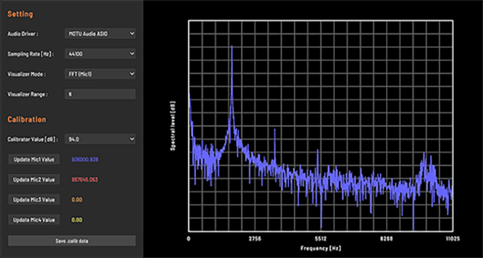
Task: Click the Calibrator Value [dB] label
Action: pyautogui.click(x=33, y=139)
